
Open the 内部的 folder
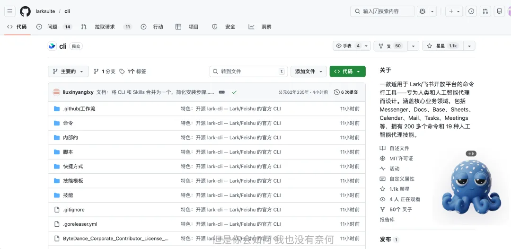click(70, 138)
